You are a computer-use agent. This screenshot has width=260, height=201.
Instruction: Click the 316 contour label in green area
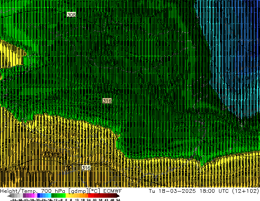[x=107, y=101]
